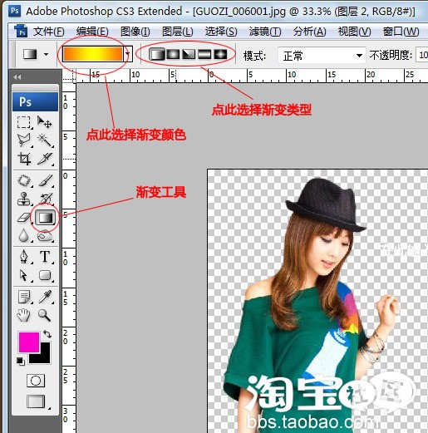The height and width of the screenshot is (433, 428).
Task: Select the Hand tool
Action: coord(24,315)
